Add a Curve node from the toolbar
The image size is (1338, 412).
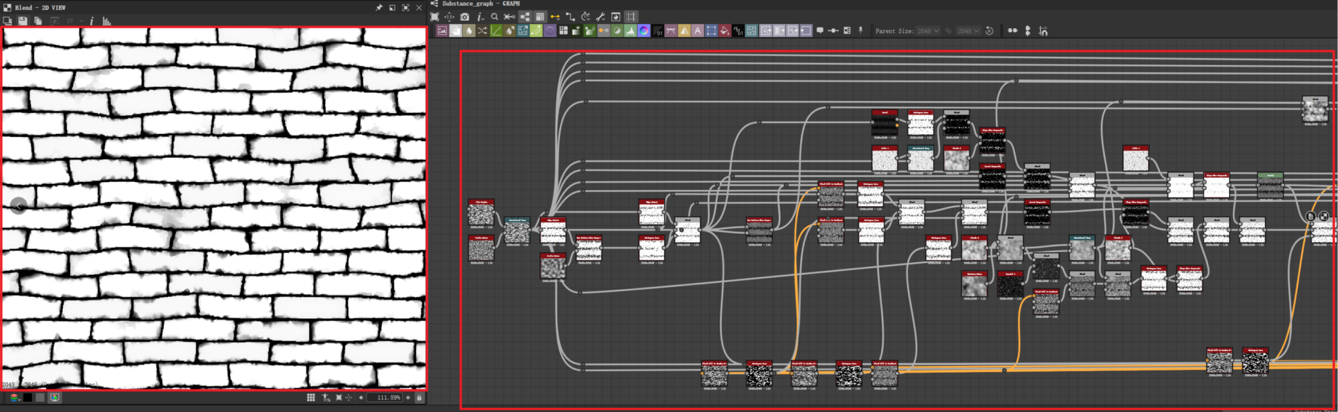tap(496, 31)
